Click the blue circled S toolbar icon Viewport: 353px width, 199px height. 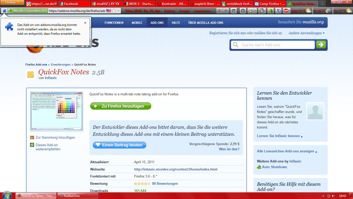tap(278, 11)
